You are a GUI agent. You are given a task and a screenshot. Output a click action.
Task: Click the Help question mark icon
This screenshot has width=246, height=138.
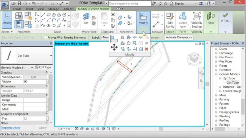coord(209,3)
